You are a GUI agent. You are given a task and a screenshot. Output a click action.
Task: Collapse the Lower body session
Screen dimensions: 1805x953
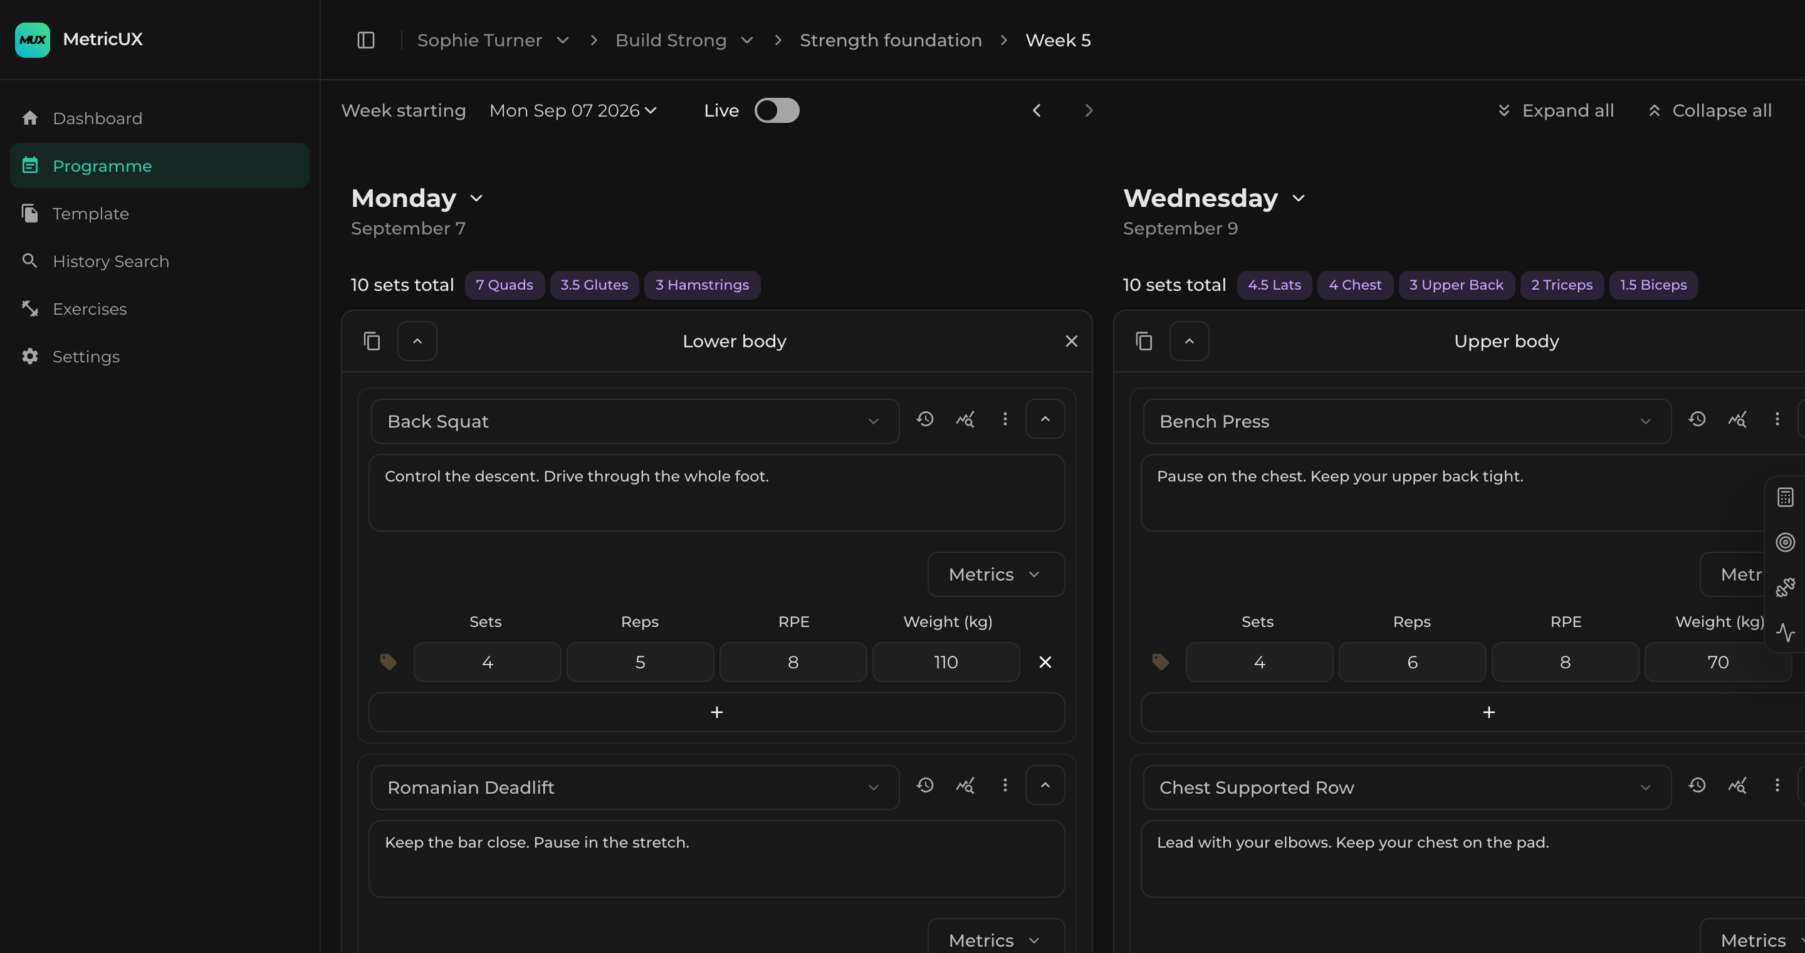point(417,341)
